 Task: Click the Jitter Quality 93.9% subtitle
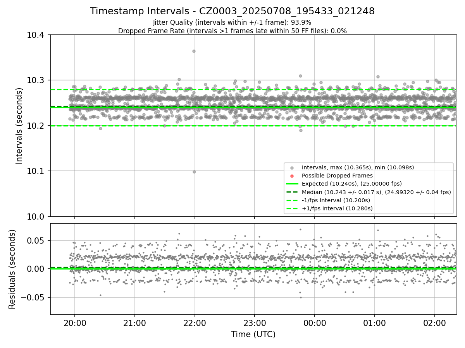point(232,22)
